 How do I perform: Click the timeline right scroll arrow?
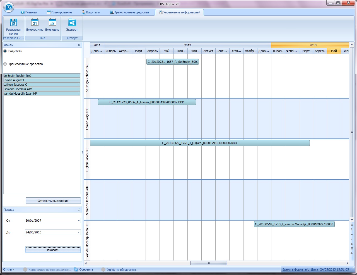[347, 263]
